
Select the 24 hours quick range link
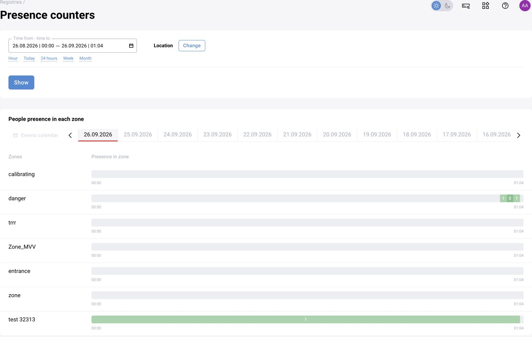tap(49, 58)
